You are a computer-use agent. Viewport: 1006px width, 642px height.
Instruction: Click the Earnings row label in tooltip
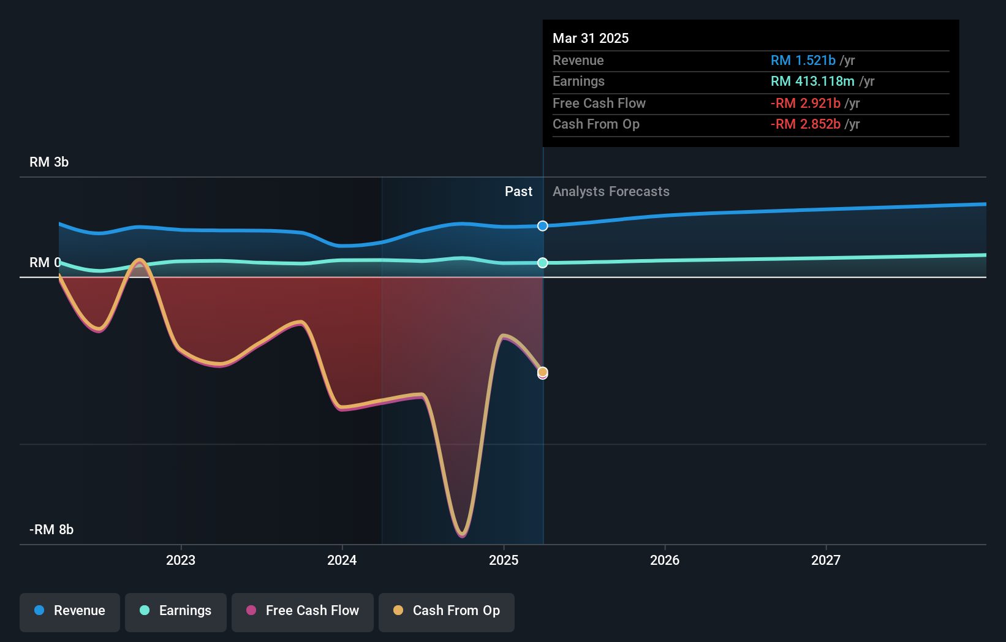tap(578, 81)
